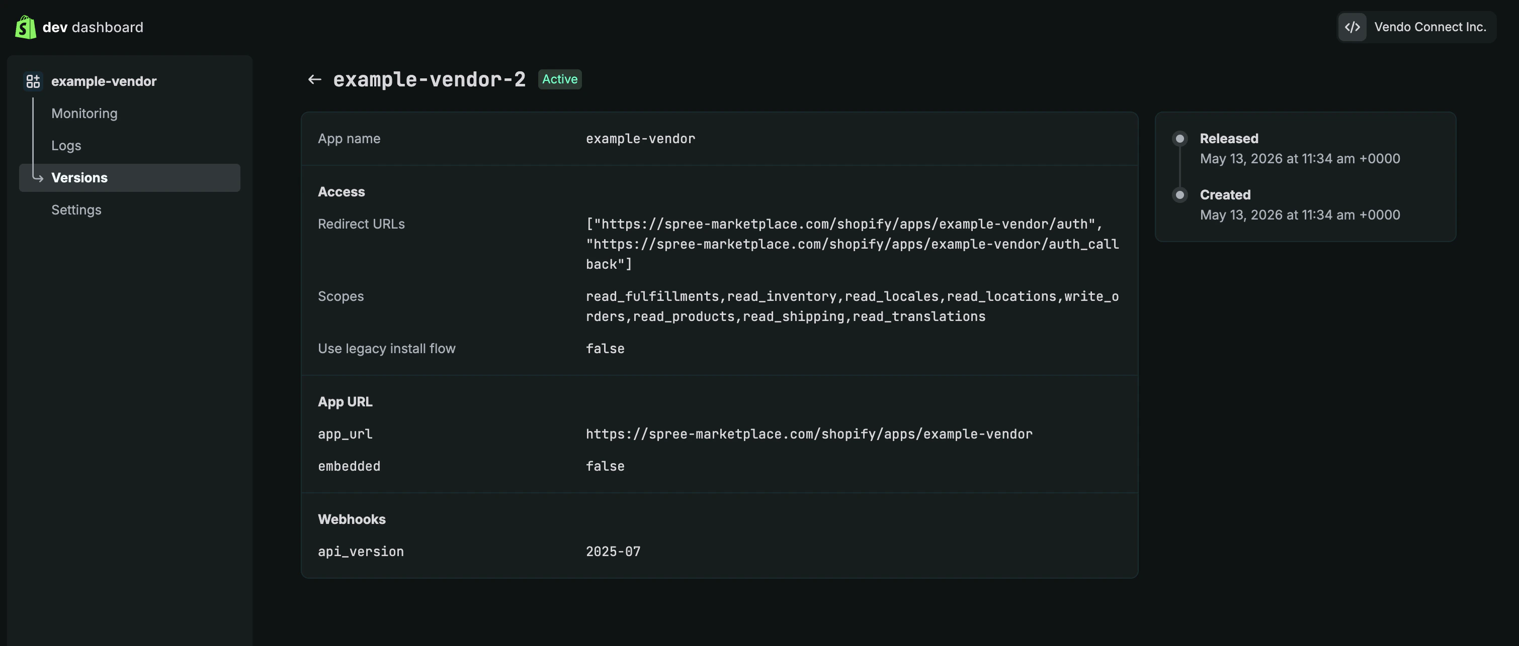The height and width of the screenshot is (646, 1519).
Task: Click the embedded label
Action: 349,466
